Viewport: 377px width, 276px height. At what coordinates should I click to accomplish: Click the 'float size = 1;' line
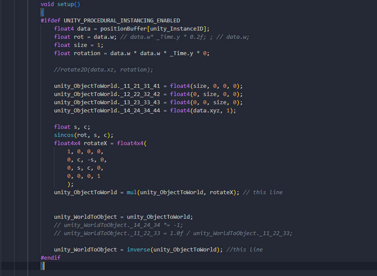coord(78,45)
